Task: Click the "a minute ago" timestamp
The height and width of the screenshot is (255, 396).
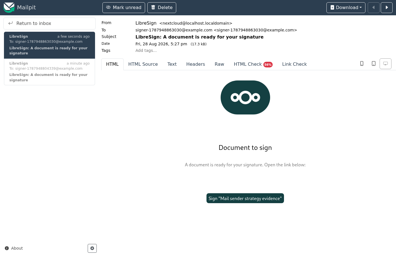Action: click(78, 63)
